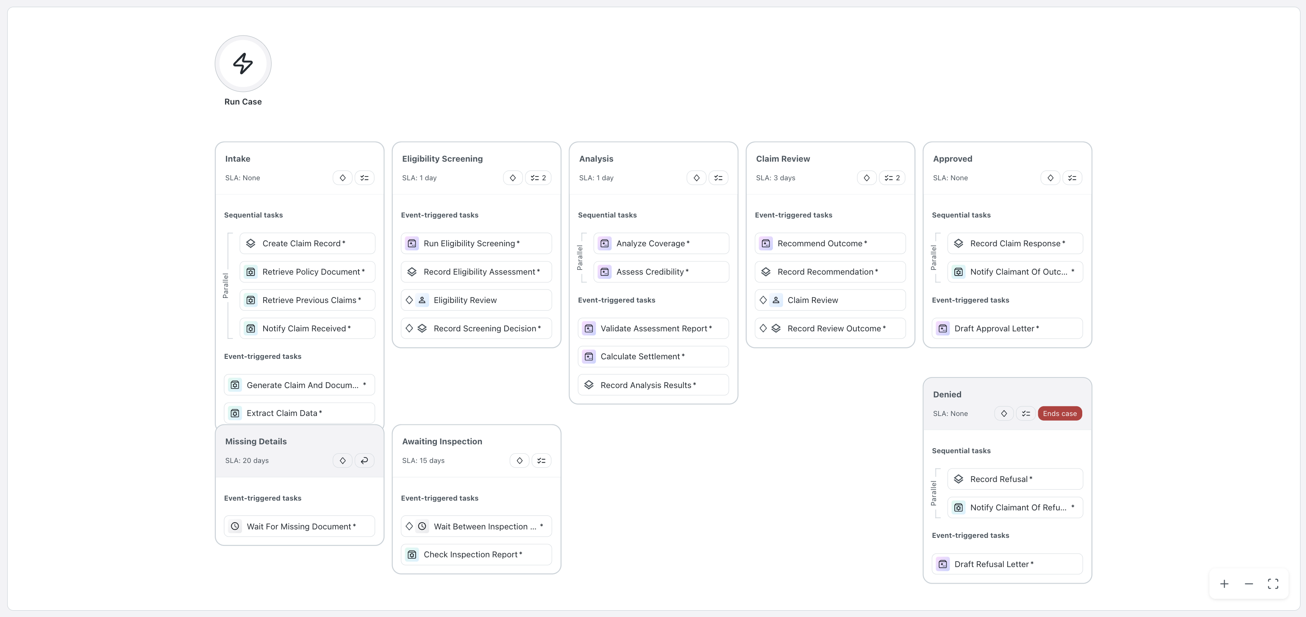Open the Notify Claimant Of Refu... task
The width and height of the screenshot is (1306, 617).
[1015, 508]
